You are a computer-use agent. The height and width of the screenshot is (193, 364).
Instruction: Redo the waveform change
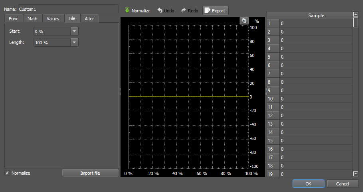[190, 11]
